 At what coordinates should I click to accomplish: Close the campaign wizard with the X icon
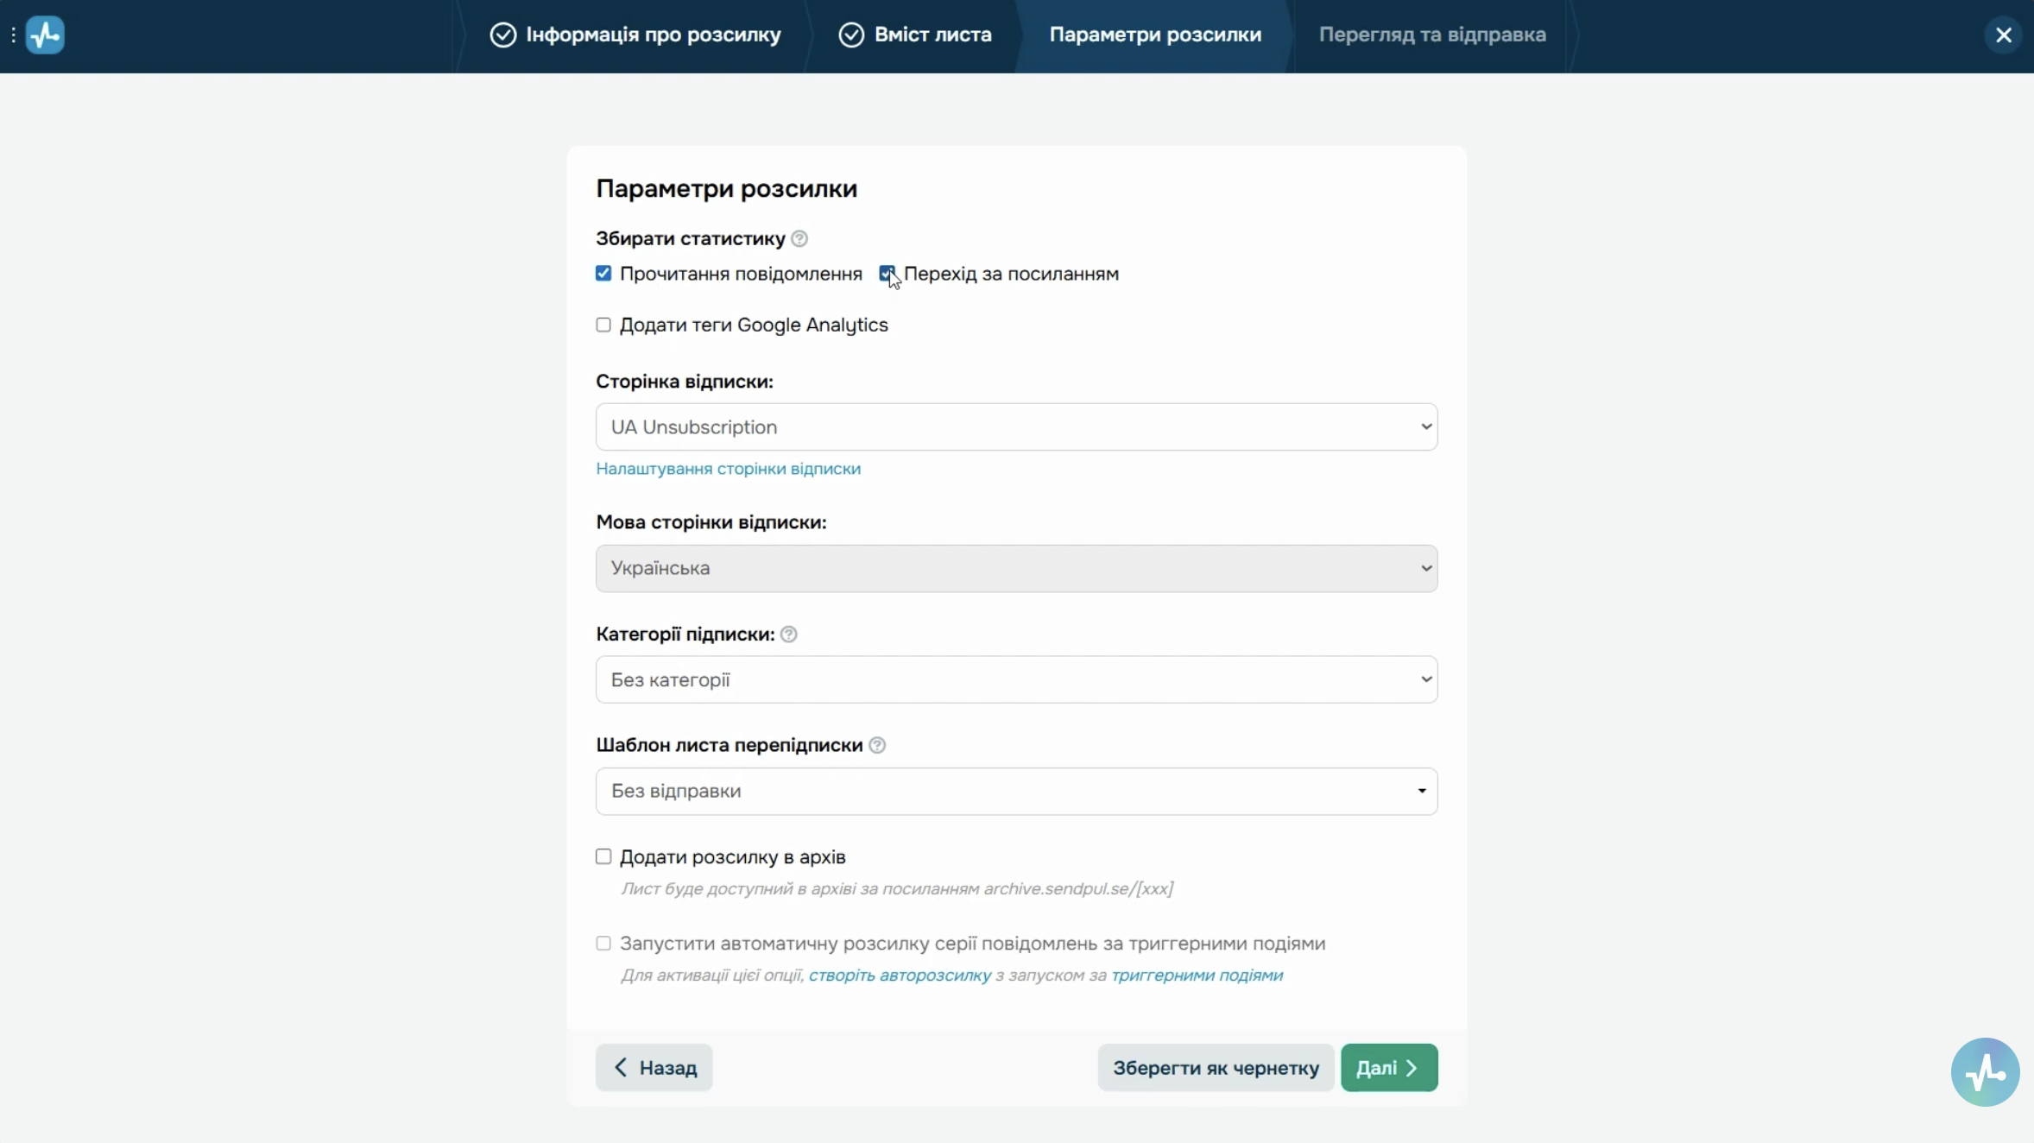coord(2004,35)
